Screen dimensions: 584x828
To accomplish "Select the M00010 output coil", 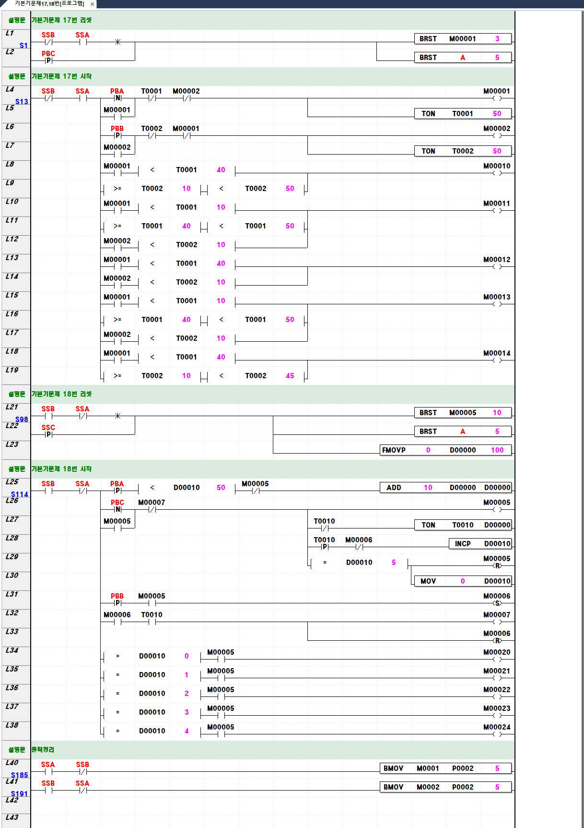I will tap(497, 173).
